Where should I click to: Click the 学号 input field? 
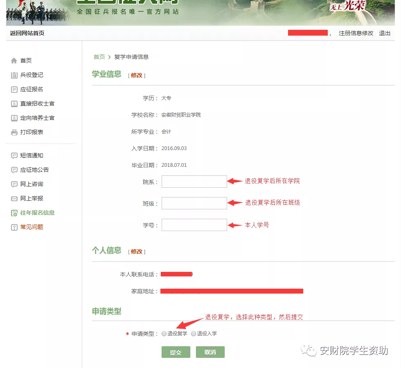click(x=194, y=225)
